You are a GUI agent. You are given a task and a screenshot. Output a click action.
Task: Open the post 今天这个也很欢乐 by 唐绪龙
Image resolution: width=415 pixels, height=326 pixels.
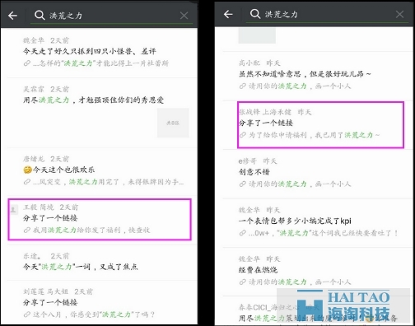[x=102, y=171]
